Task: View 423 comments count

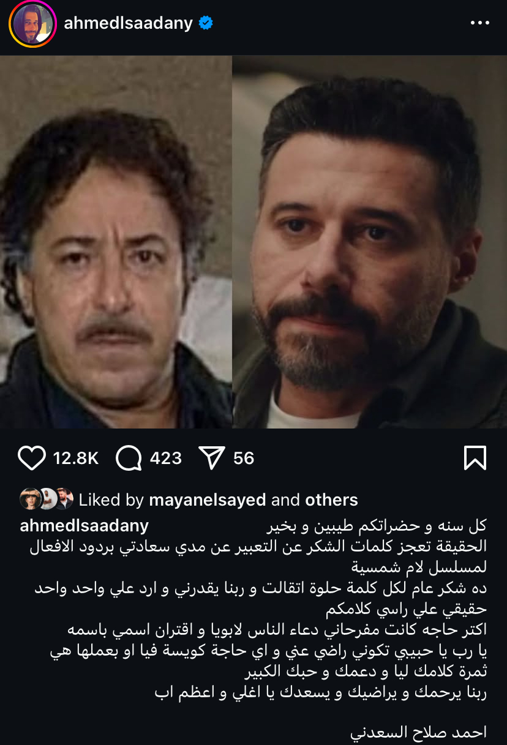Action: click(166, 458)
